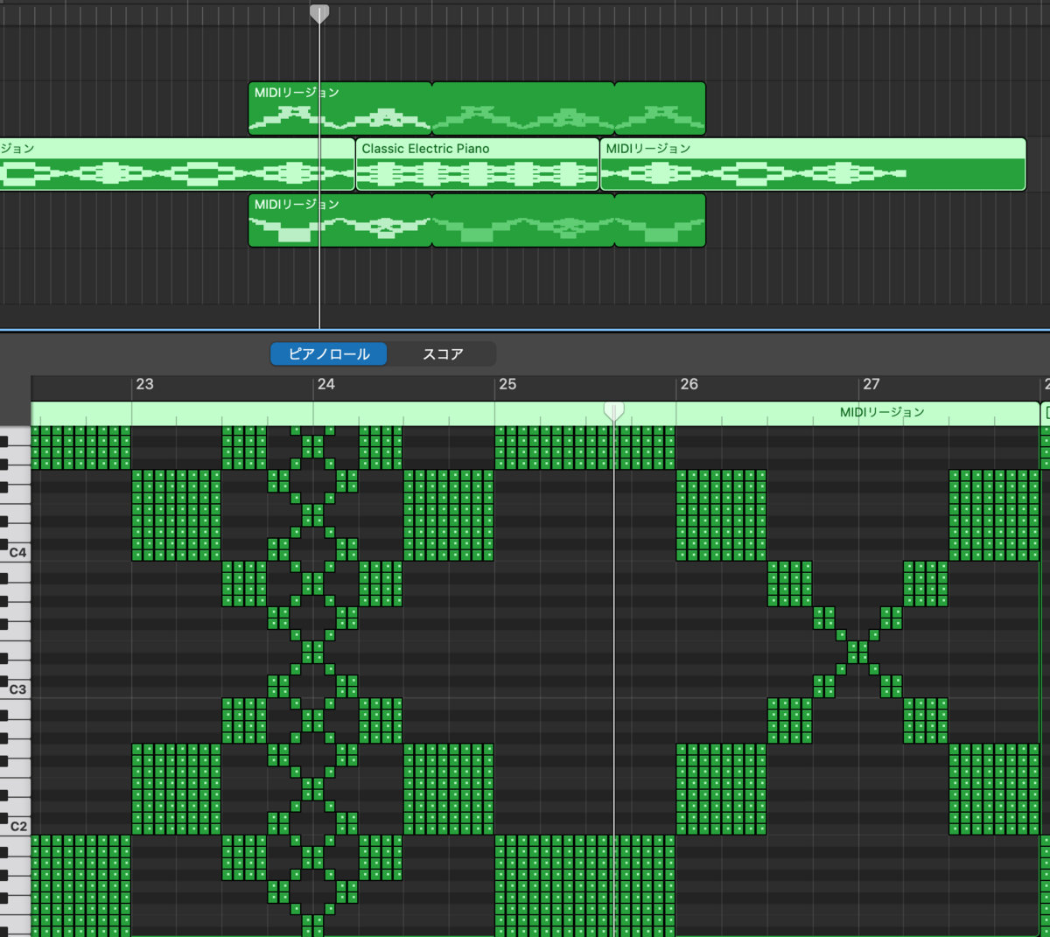Switch to the ピアノロール tab
The height and width of the screenshot is (937, 1050).
[x=329, y=354]
